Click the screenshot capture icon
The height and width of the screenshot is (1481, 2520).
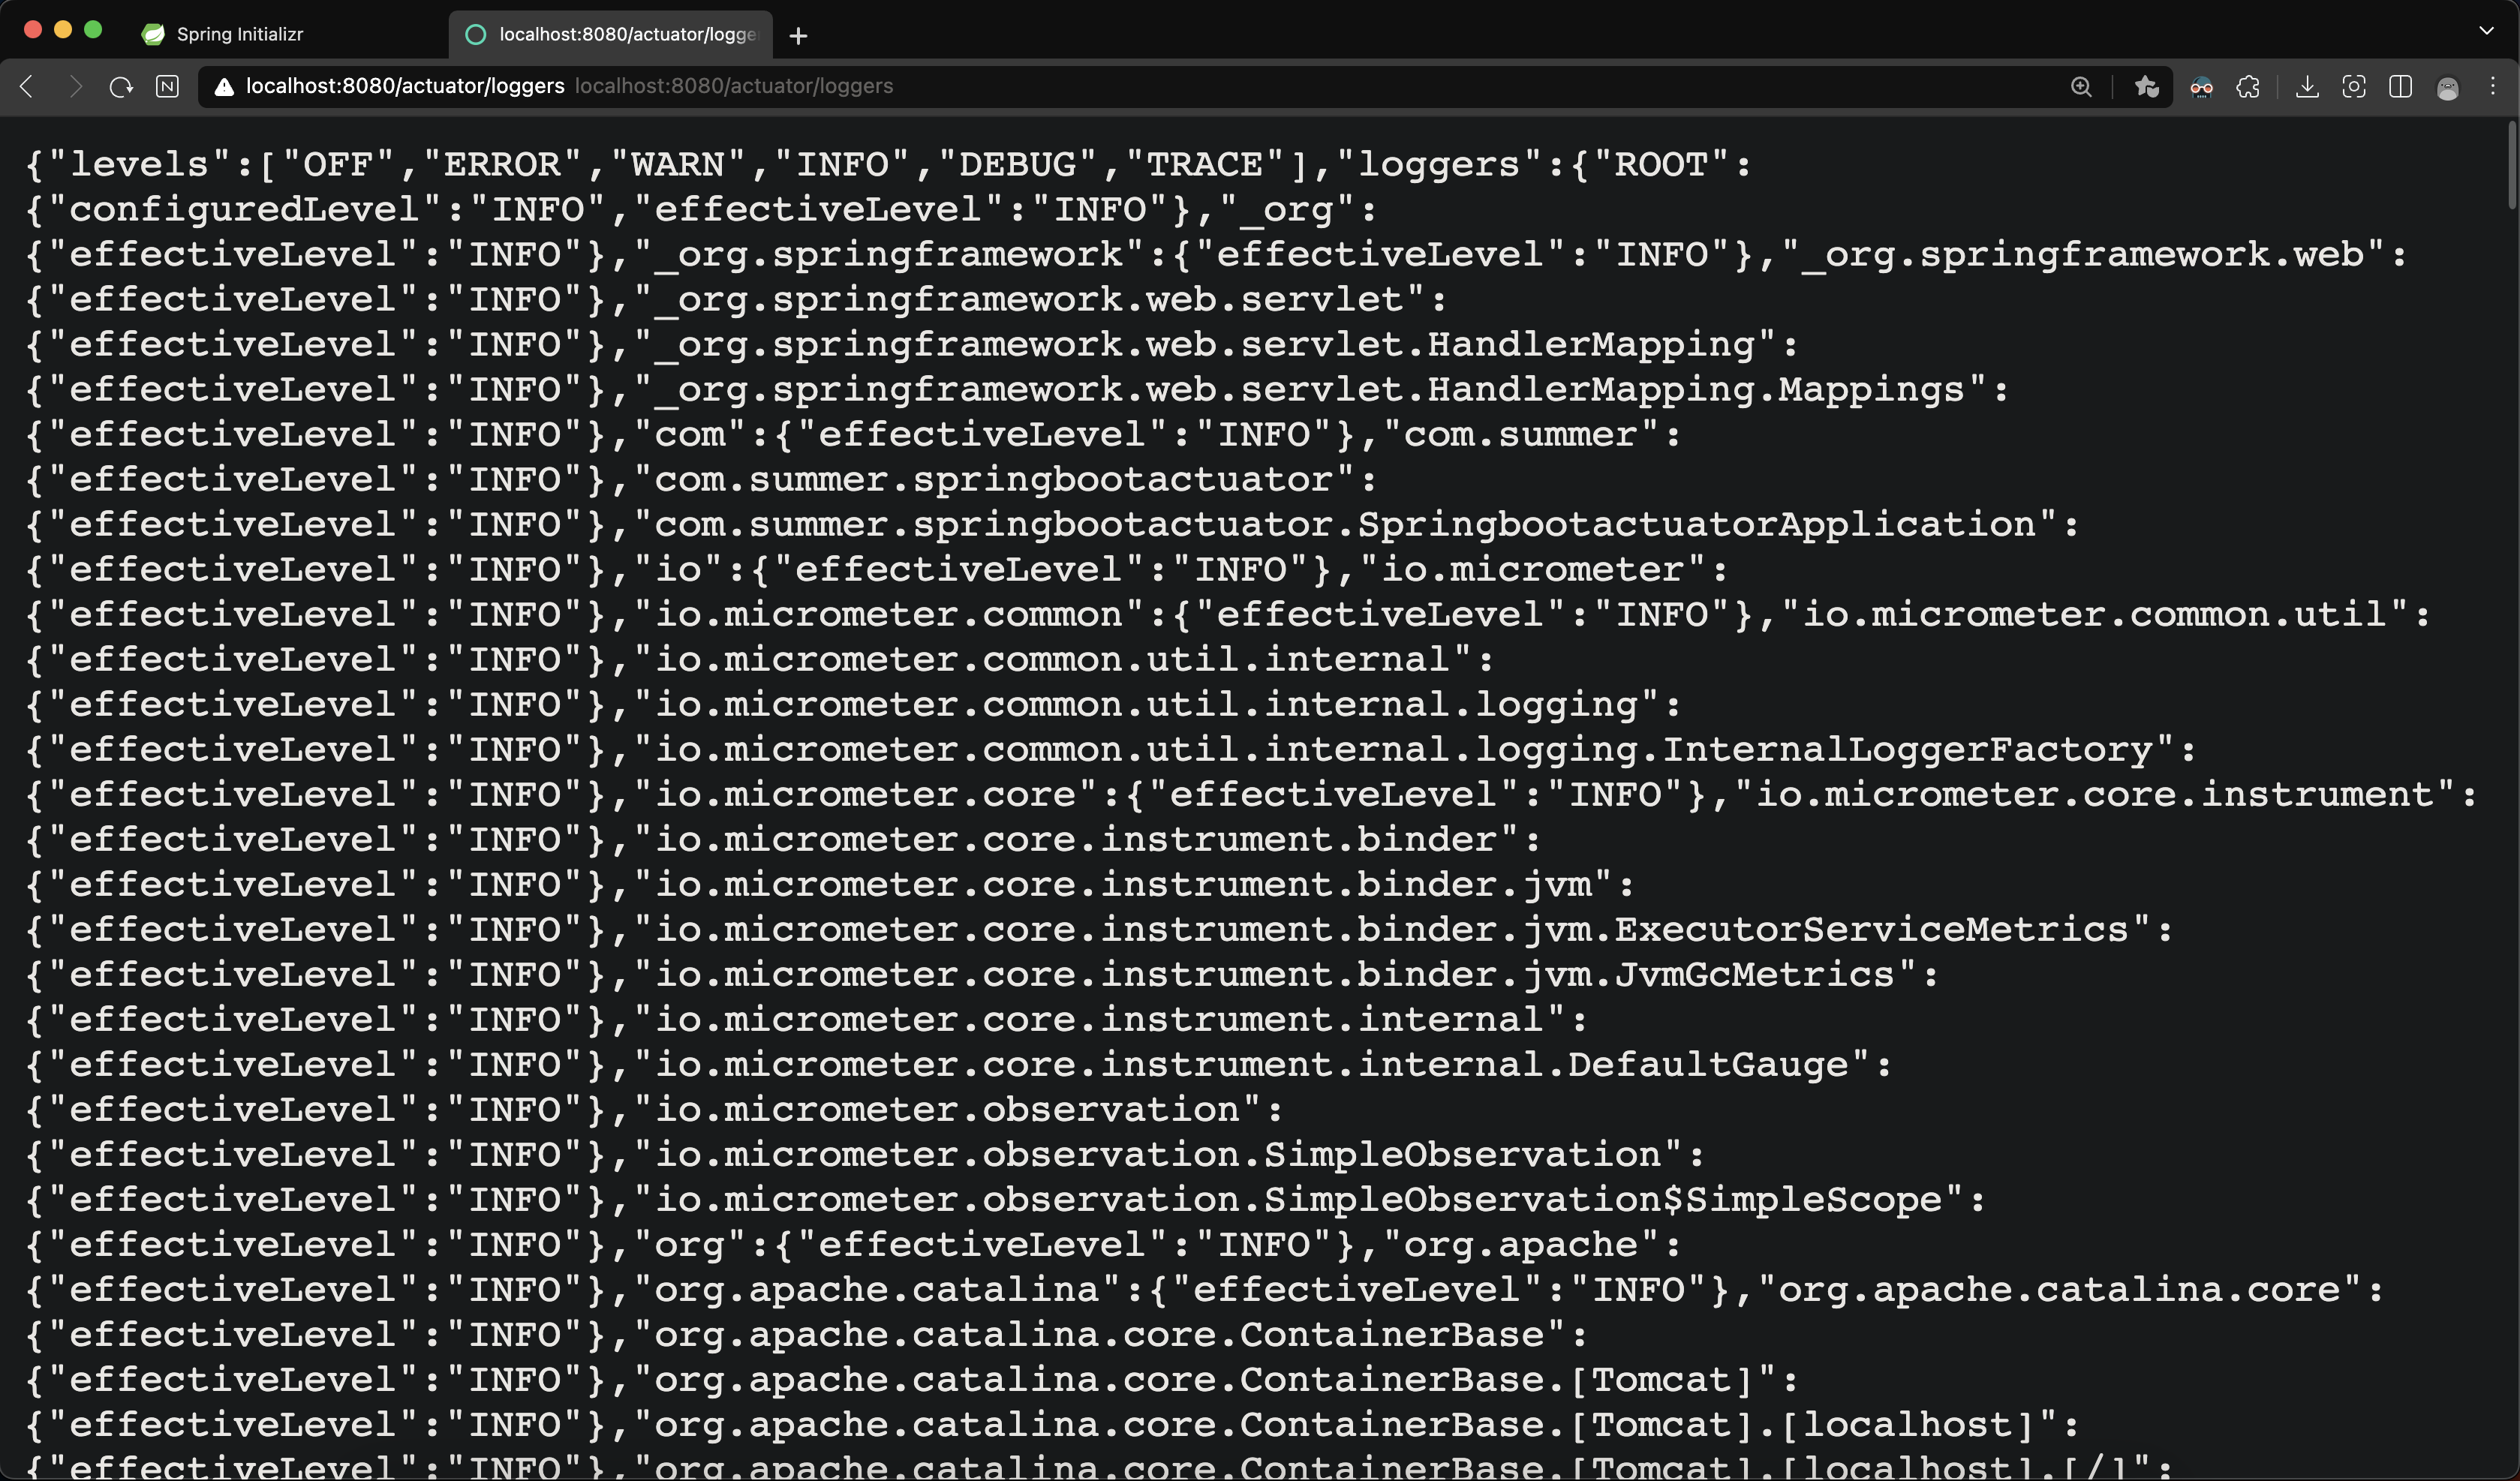pyautogui.click(x=2354, y=87)
